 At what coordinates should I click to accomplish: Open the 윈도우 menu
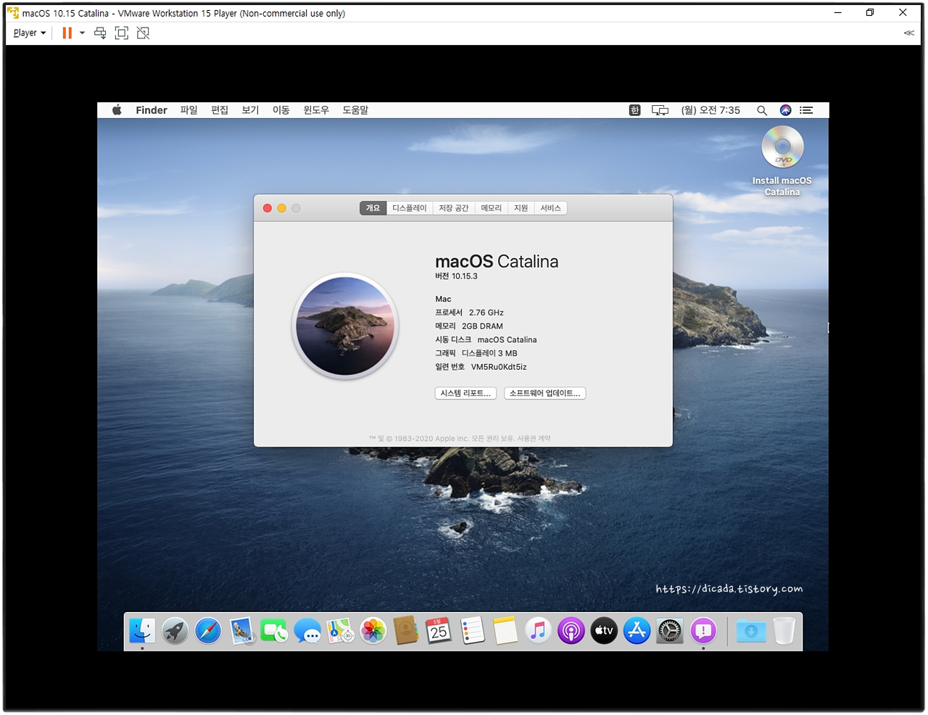316,110
